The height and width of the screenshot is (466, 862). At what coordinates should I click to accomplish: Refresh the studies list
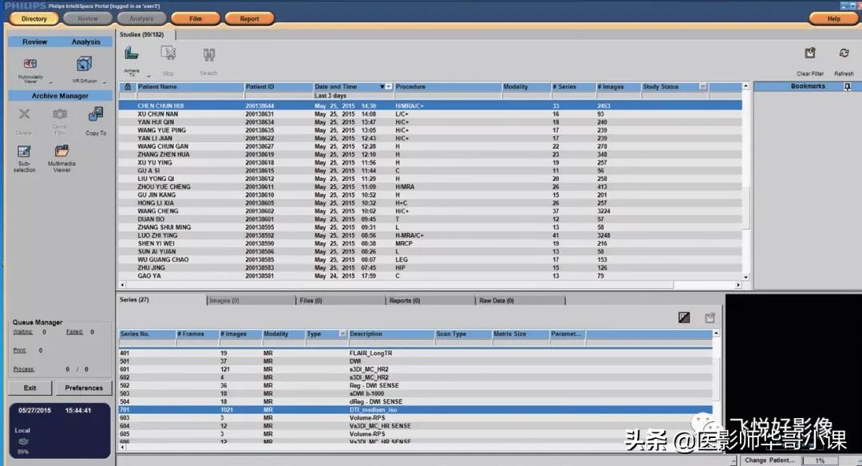point(844,54)
